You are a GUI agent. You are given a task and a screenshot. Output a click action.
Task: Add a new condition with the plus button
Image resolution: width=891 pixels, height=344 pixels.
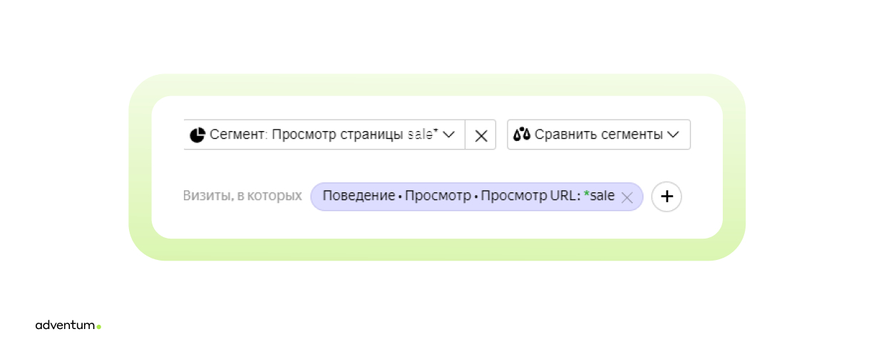666,197
